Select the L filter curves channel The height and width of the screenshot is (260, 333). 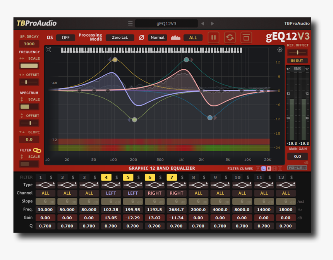coord(263,168)
